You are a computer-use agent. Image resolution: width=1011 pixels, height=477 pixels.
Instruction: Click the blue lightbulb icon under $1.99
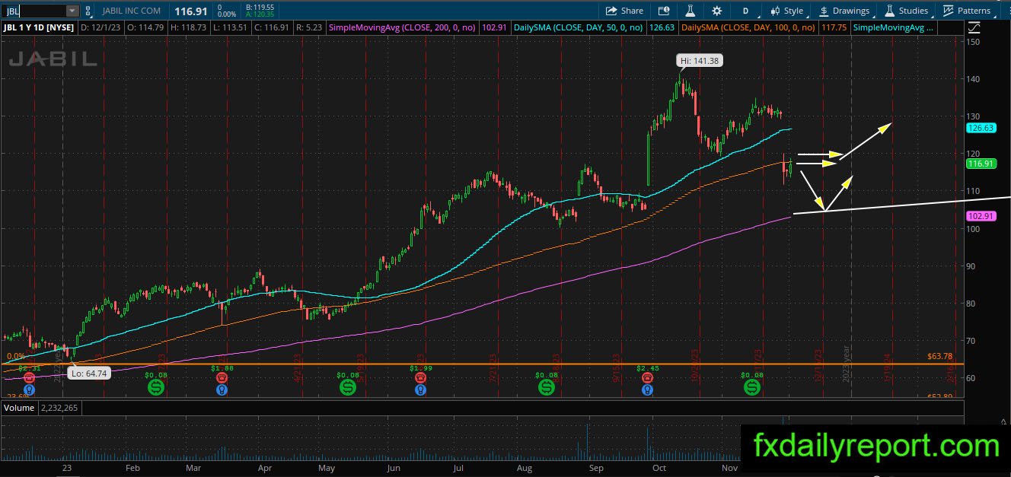pos(420,390)
